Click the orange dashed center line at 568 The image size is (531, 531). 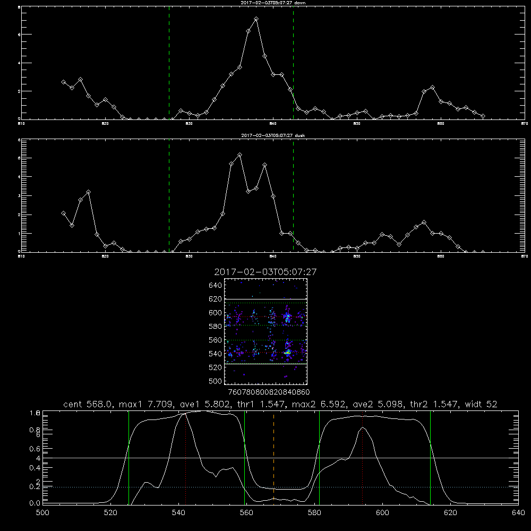click(x=273, y=458)
